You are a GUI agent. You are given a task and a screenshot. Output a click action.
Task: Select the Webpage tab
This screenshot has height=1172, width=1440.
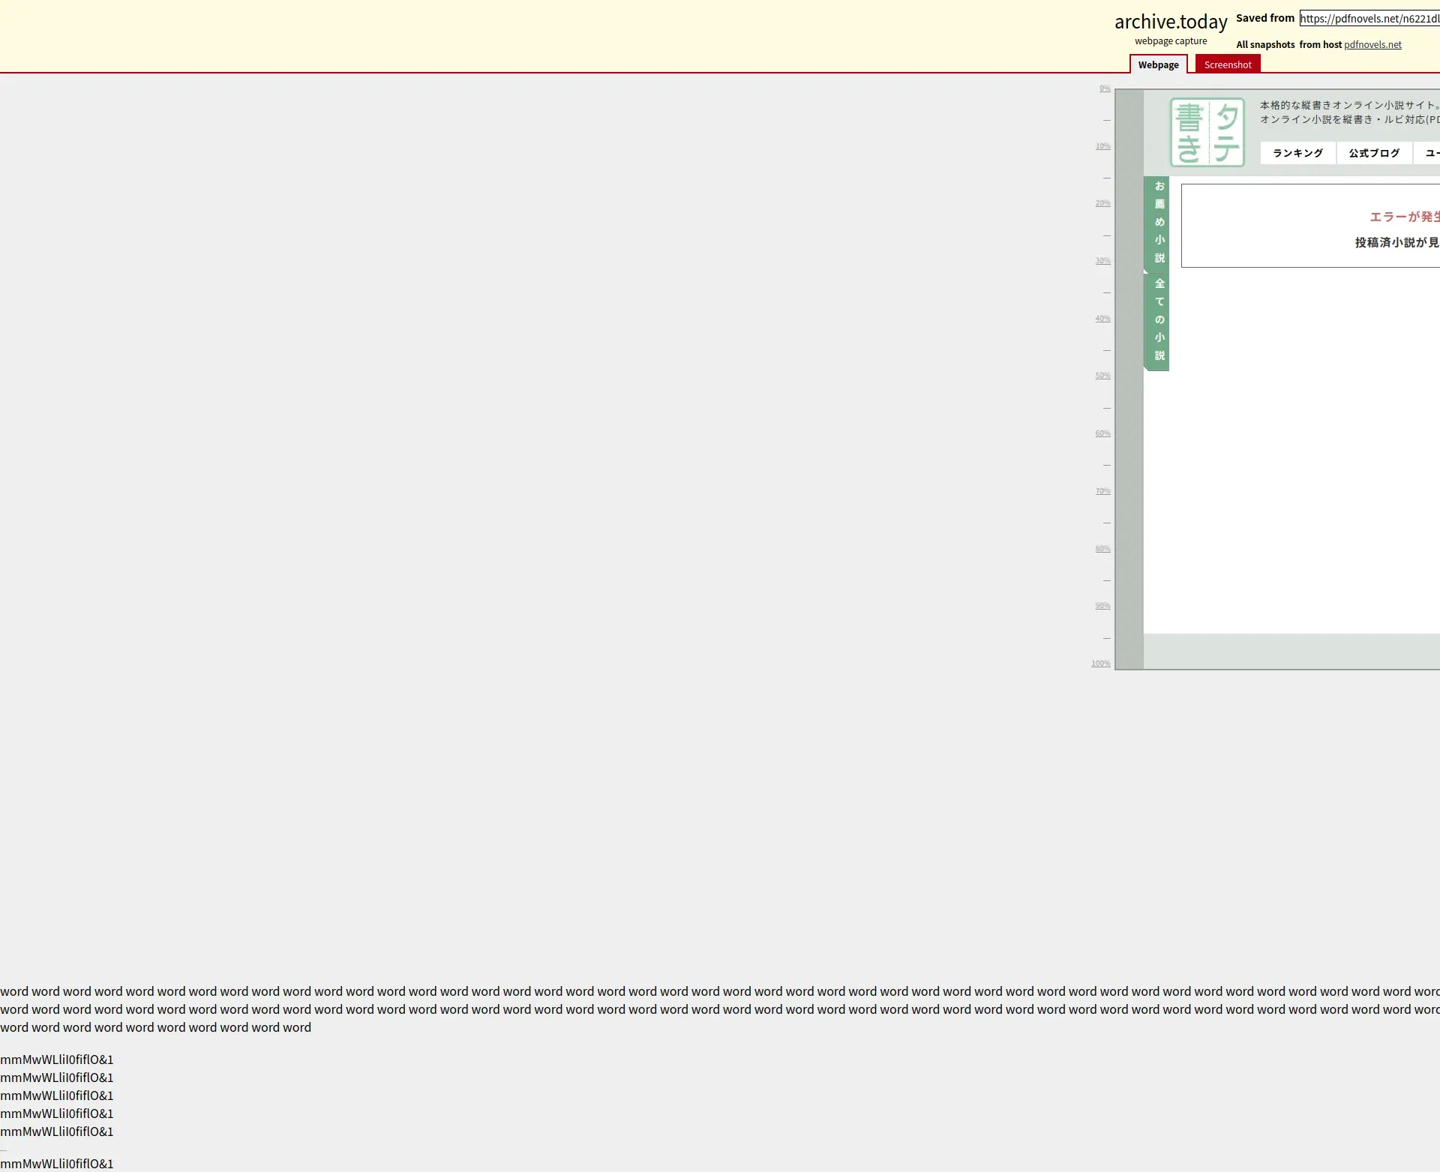pos(1158,65)
